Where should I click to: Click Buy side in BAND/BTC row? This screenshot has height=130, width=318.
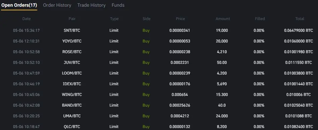(146, 105)
